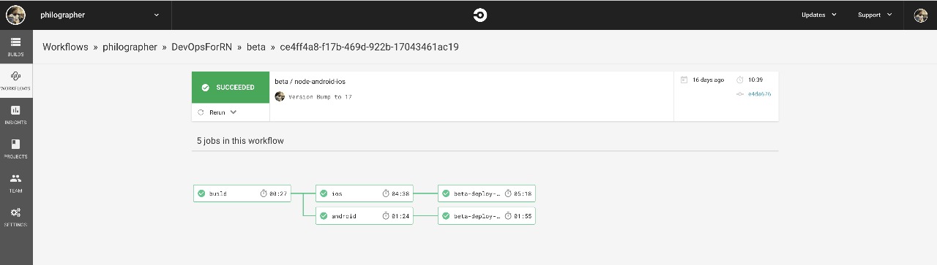Open the android job node
Screen dimensions: 937x265
pyautogui.click(x=365, y=216)
